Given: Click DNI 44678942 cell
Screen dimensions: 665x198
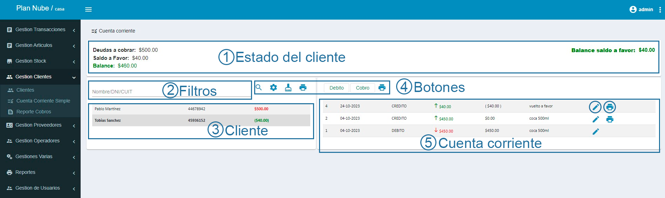Looking at the screenshot, I should 197,109.
